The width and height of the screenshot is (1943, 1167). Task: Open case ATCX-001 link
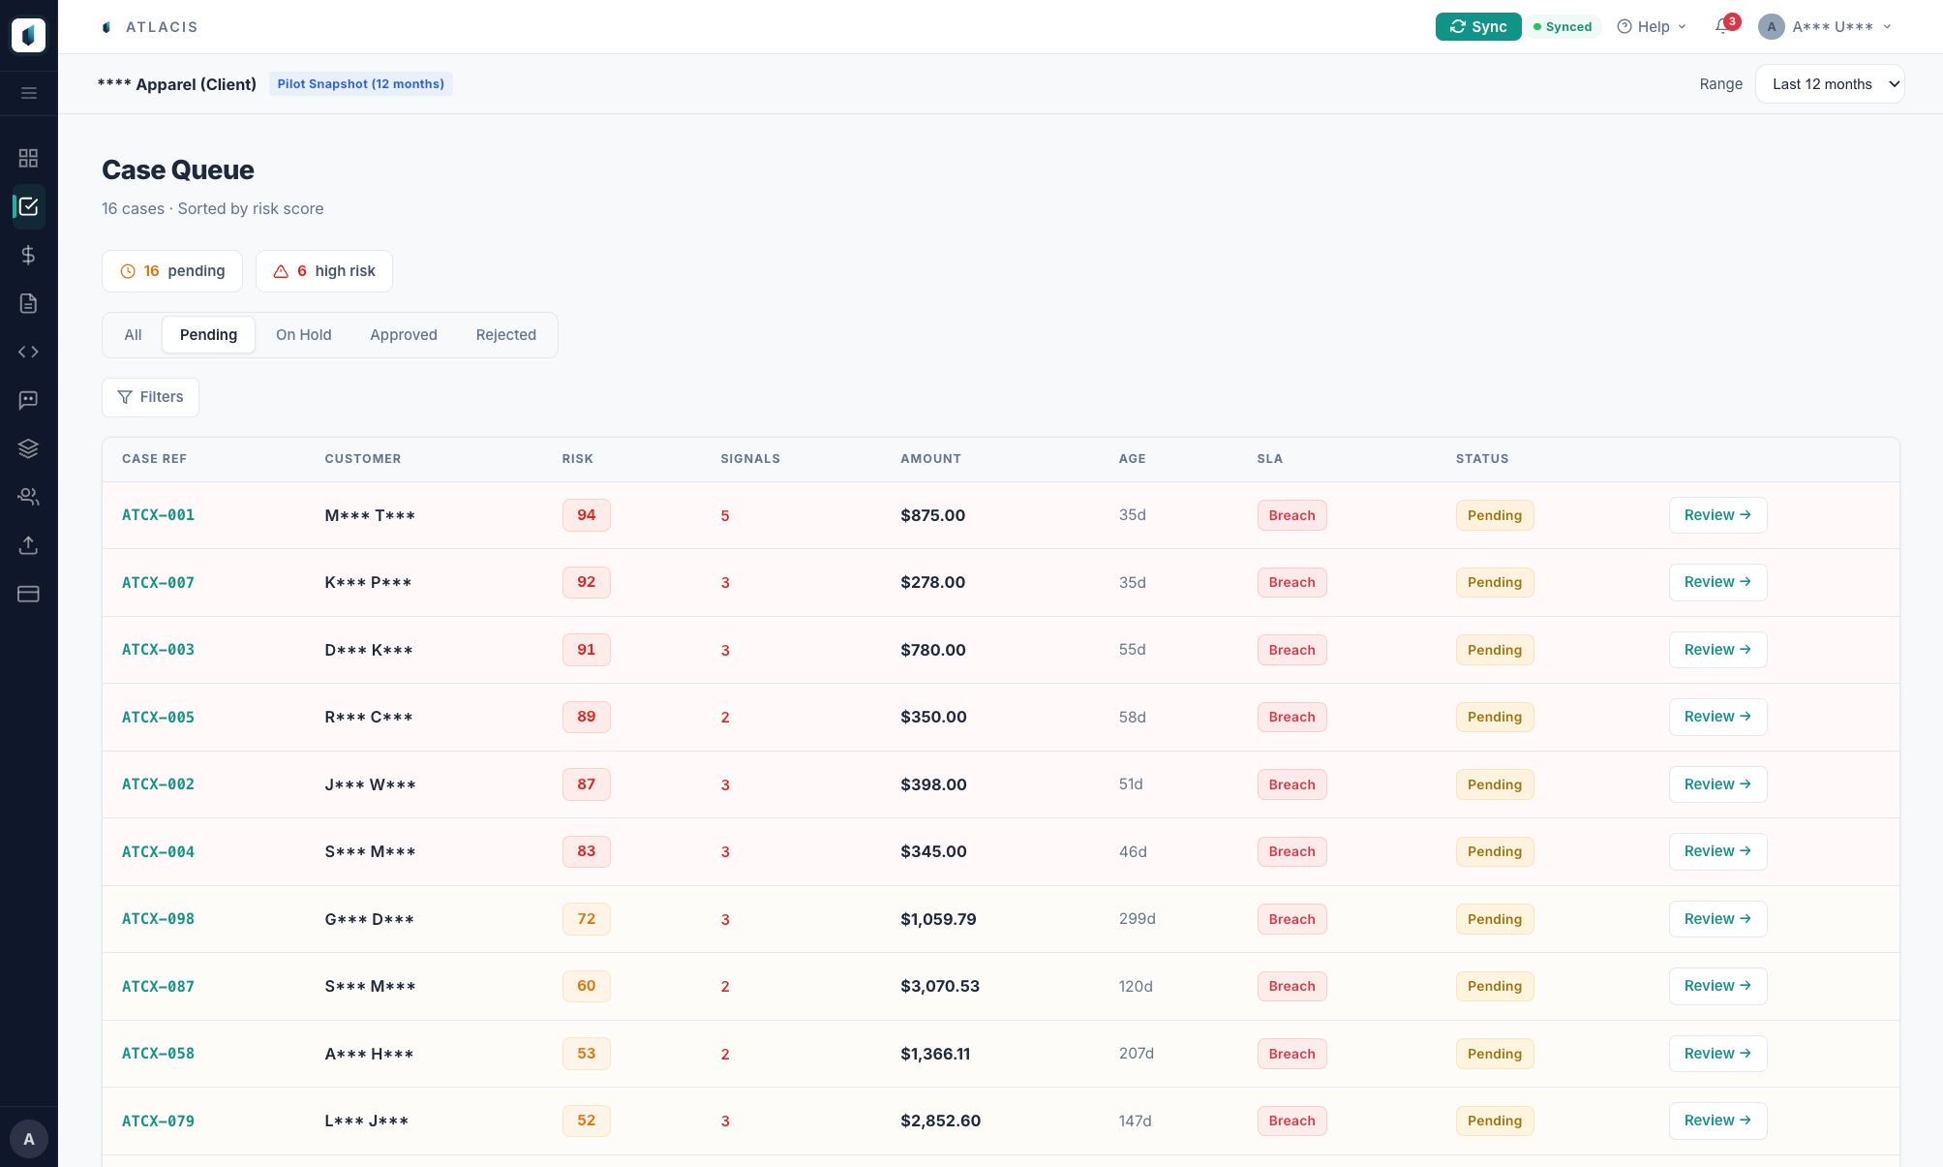[x=159, y=515]
